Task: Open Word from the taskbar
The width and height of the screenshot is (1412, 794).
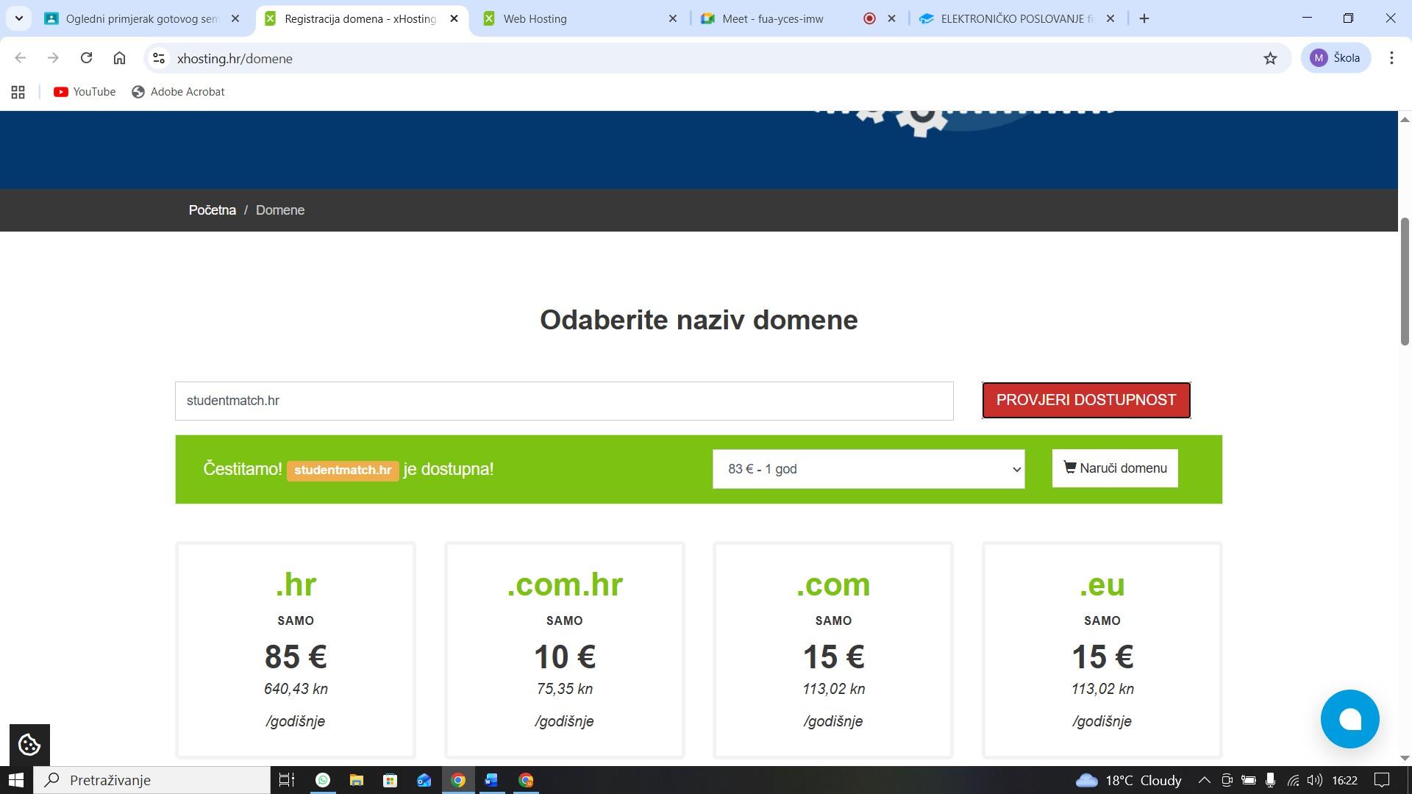Action: [491, 780]
